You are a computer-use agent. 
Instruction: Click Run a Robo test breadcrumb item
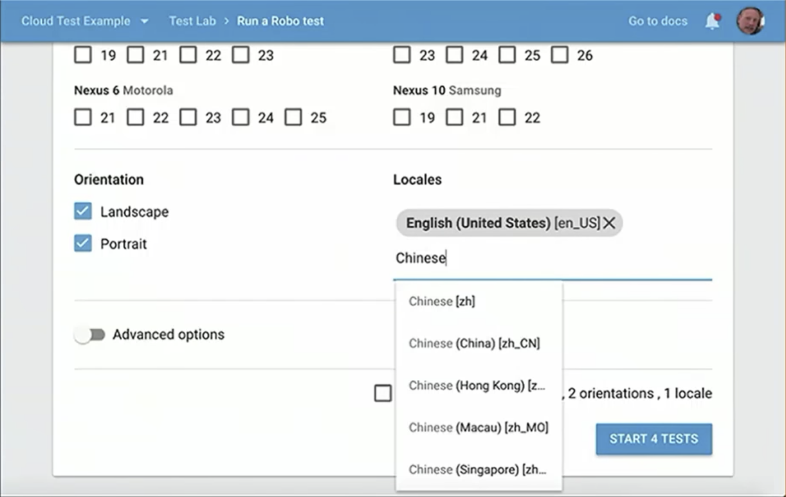click(x=280, y=21)
